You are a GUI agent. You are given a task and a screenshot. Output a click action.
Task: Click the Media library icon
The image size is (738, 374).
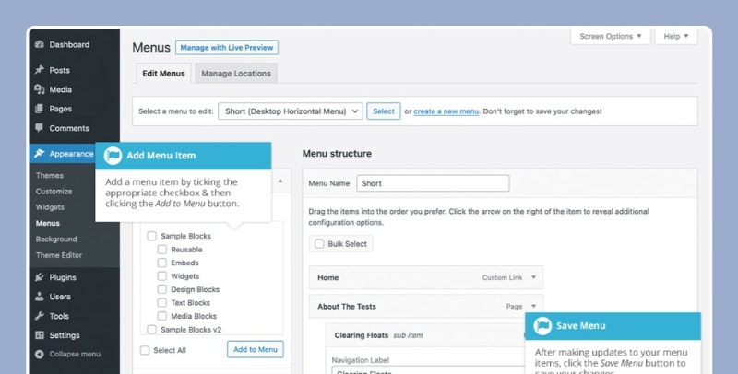click(39, 89)
